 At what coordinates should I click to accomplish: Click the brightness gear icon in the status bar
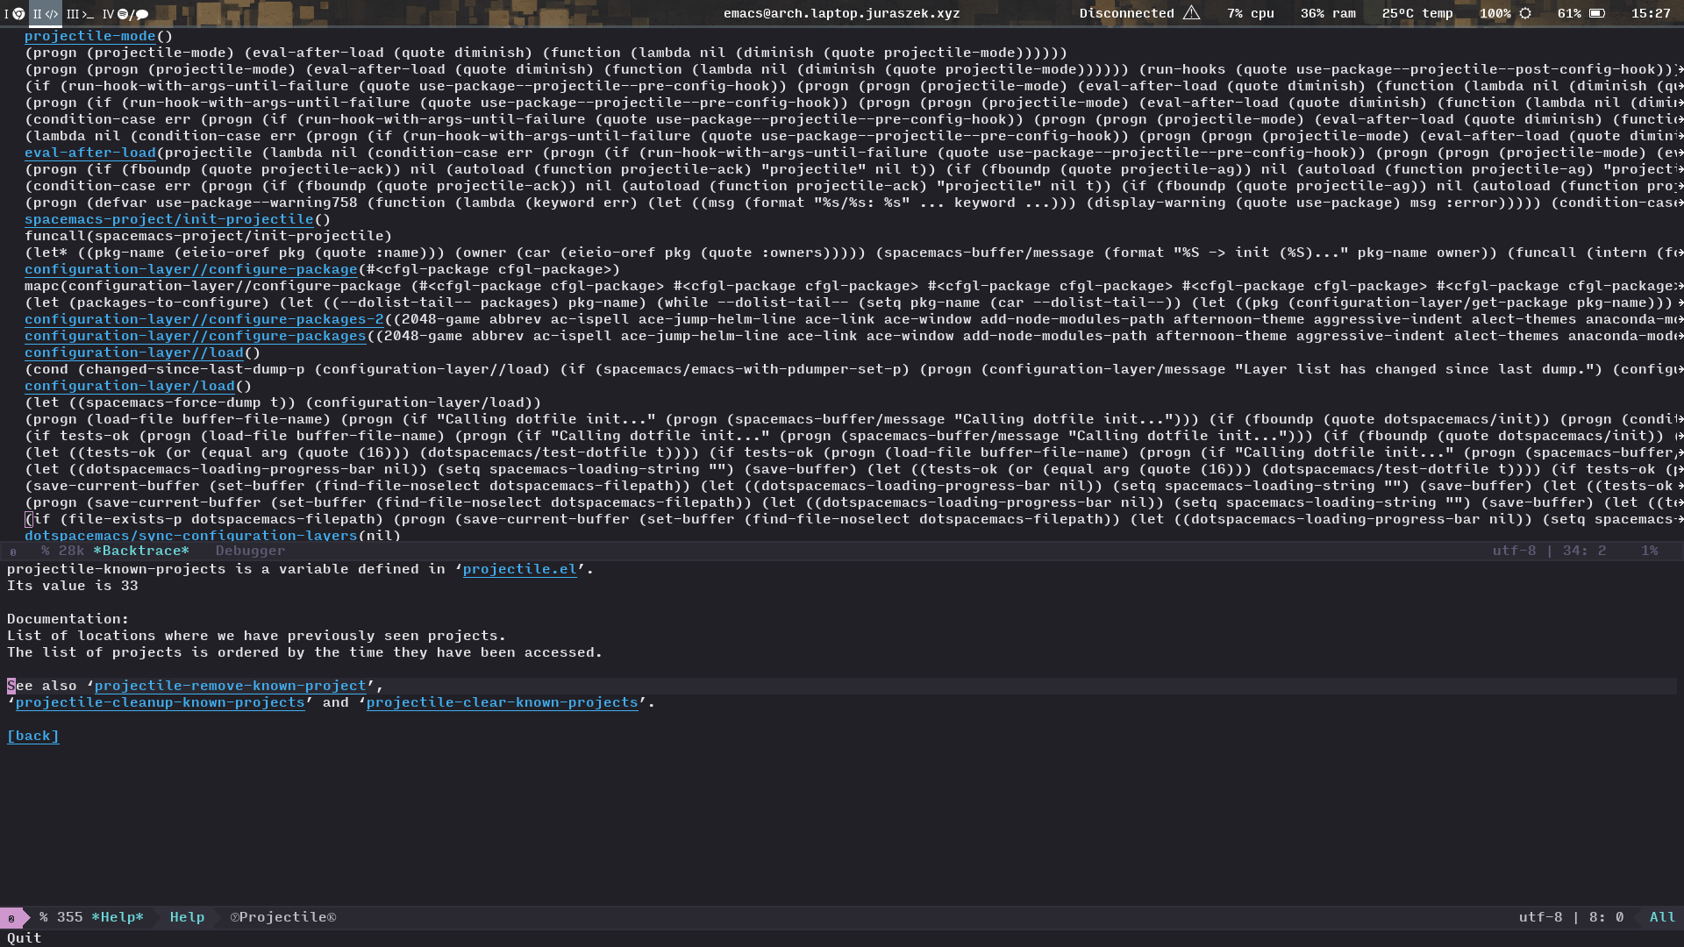click(1523, 13)
